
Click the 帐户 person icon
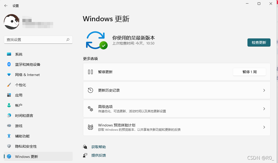(x=9, y=105)
